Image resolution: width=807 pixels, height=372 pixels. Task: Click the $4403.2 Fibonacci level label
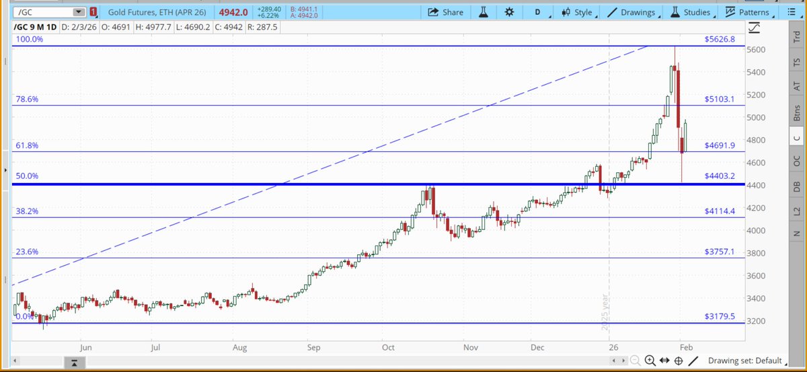click(719, 176)
